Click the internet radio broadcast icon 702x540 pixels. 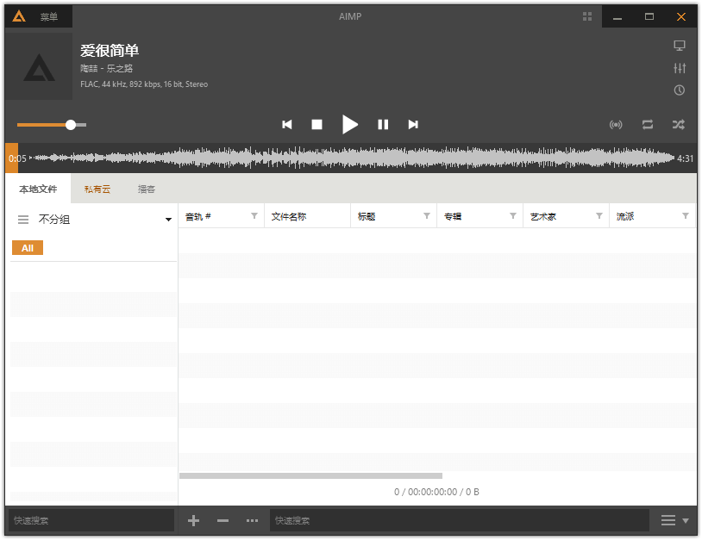point(616,124)
